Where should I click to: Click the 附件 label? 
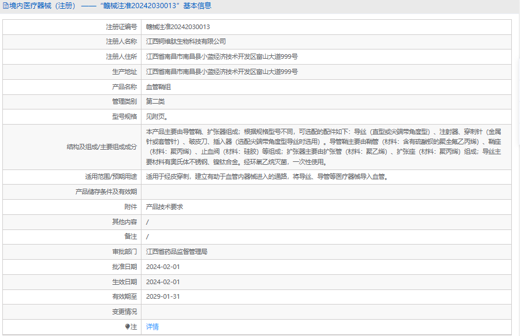[130, 207]
